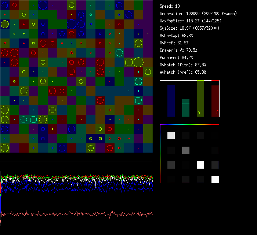Select the olive bar labeled m
Screen dimensions: 257x235
(200, 99)
